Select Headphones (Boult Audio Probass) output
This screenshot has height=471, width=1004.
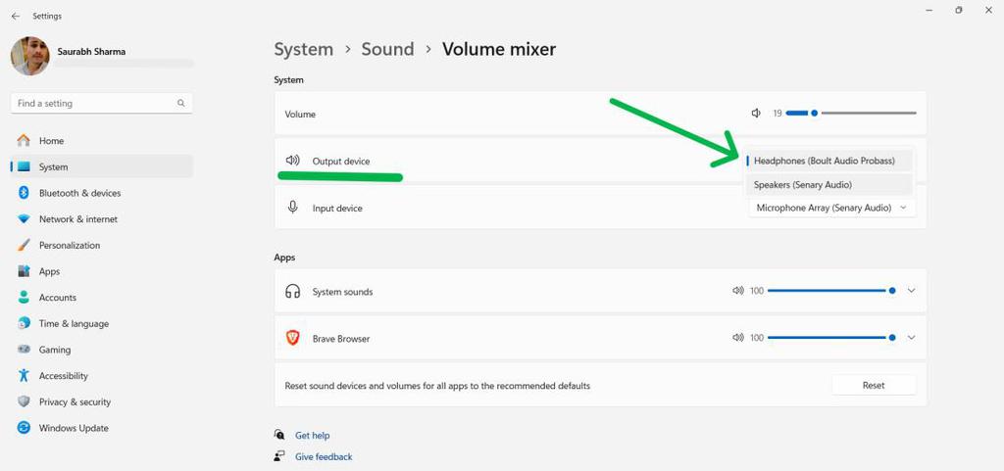tap(824, 161)
